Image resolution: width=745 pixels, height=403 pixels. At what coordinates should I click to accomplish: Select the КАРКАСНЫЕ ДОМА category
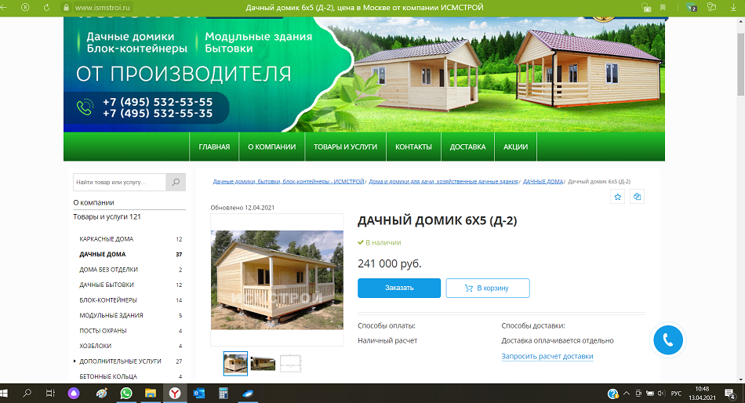(107, 239)
